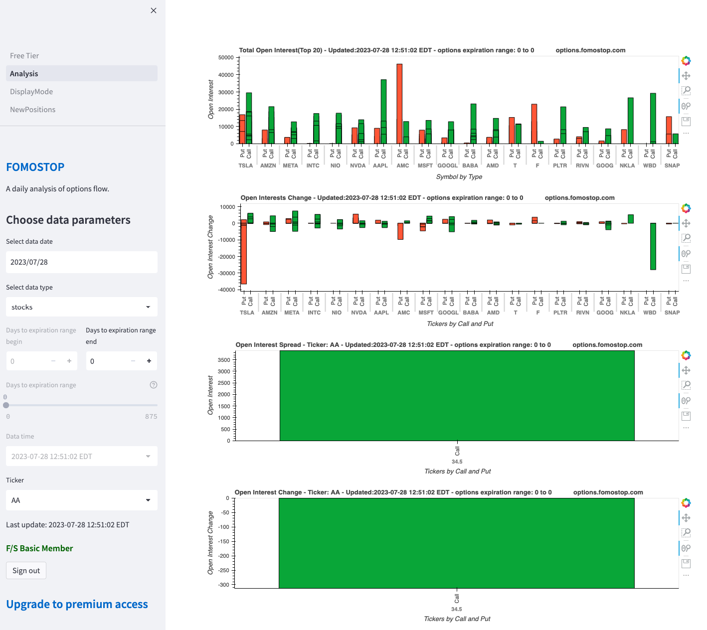The image size is (707, 630).
Task: Toggle Wheel Zoom on the Open Interest Spread chart
Action: tap(686, 400)
